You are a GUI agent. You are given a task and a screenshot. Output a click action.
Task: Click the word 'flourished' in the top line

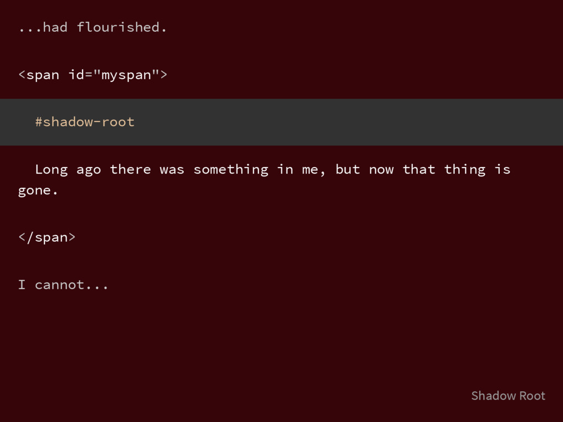pos(118,27)
